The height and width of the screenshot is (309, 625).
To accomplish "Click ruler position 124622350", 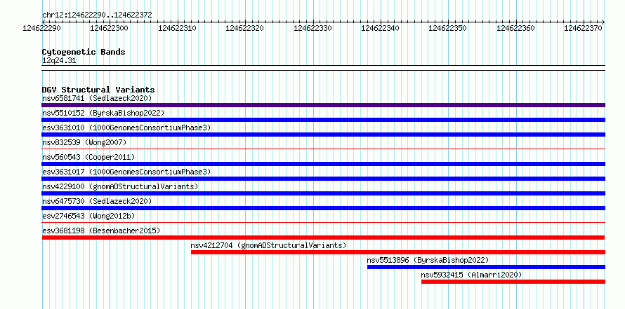I will (x=447, y=28).
